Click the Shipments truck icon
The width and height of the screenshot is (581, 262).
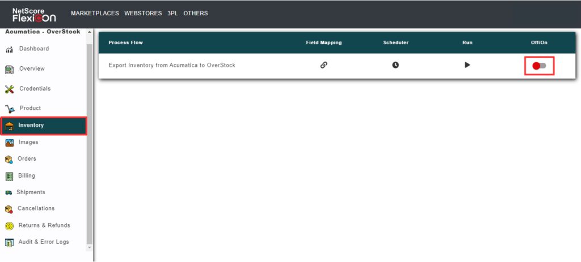tap(9, 192)
